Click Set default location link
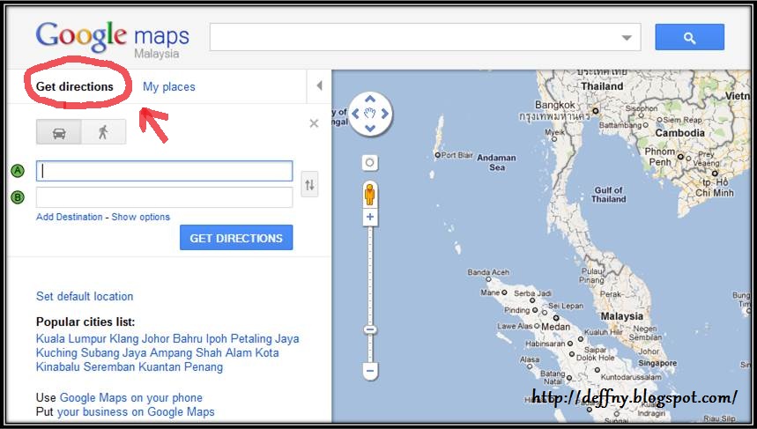This screenshot has width=757, height=429. (x=85, y=296)
